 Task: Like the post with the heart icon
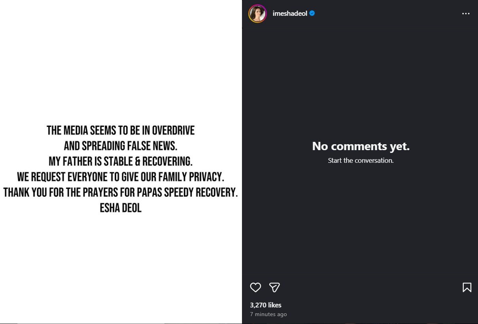pos(255,287)
